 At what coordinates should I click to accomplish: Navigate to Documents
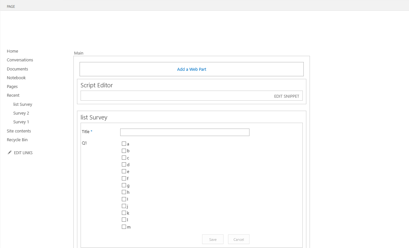coord(17,69)
